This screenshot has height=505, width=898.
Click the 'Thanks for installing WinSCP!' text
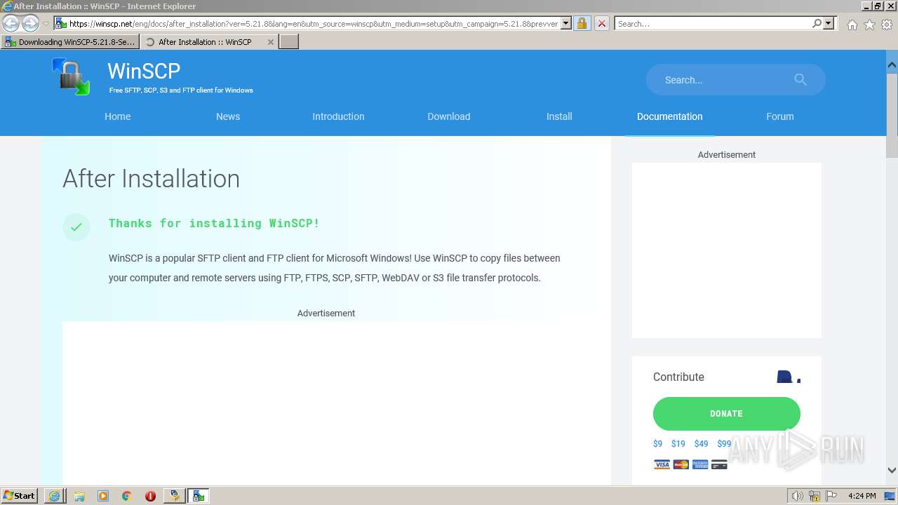coord(214,223)
